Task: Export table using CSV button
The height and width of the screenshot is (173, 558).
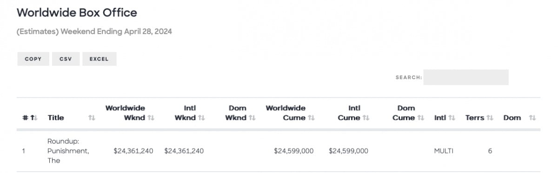Action: (66, 59)
